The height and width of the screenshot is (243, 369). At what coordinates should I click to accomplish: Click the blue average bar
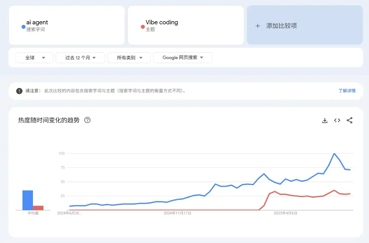coord(28,200)
